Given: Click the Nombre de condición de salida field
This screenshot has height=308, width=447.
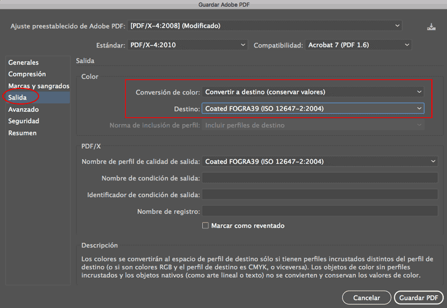Looking at the screenshot, I should pyautogui.click(x=320, y=178).
